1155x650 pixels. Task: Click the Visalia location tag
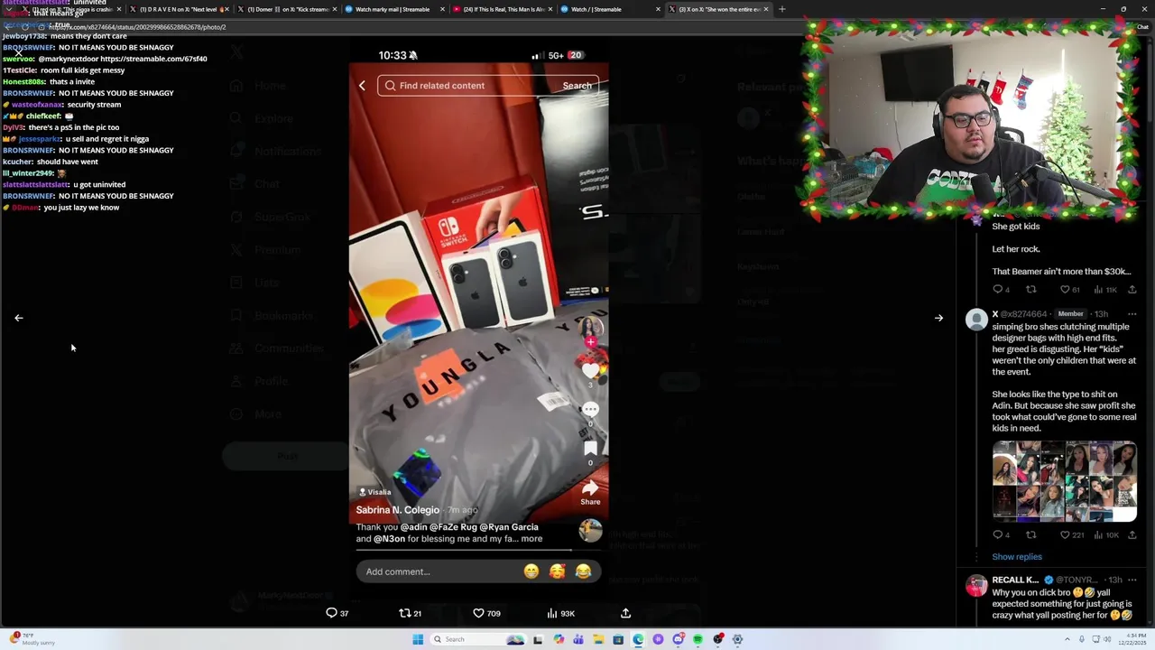pos(375,492)
